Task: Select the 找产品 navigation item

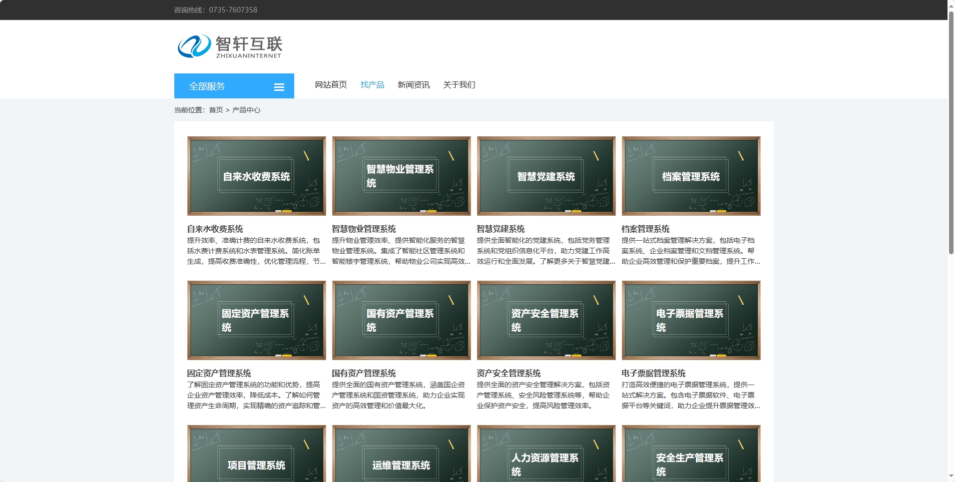Action: click(373, 84)
